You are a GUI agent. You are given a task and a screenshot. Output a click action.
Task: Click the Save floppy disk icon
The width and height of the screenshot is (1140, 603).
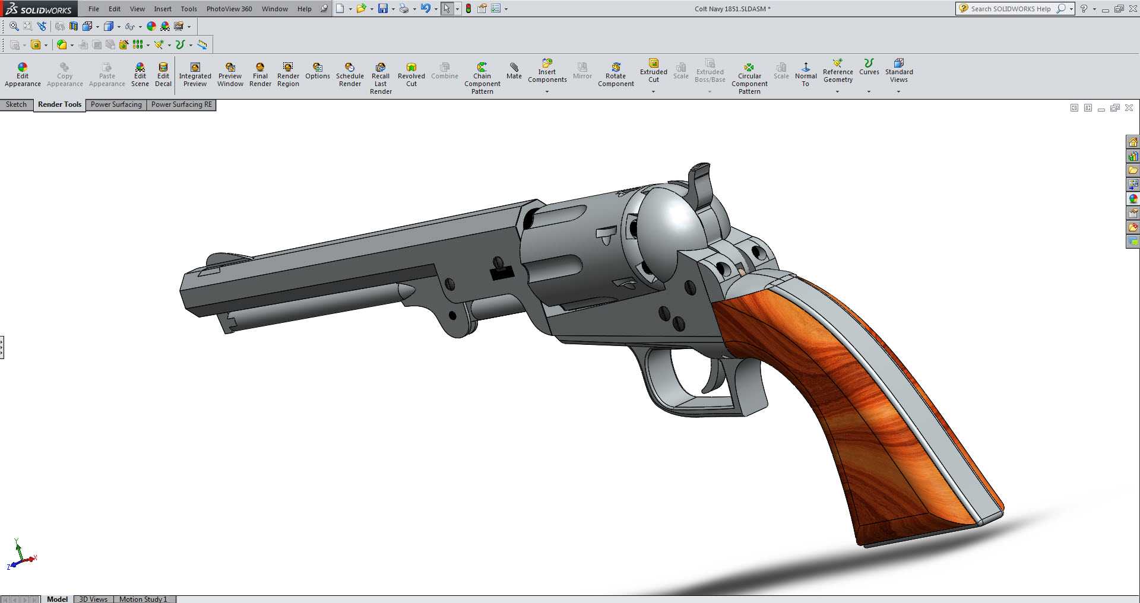[x=383, y=8]
